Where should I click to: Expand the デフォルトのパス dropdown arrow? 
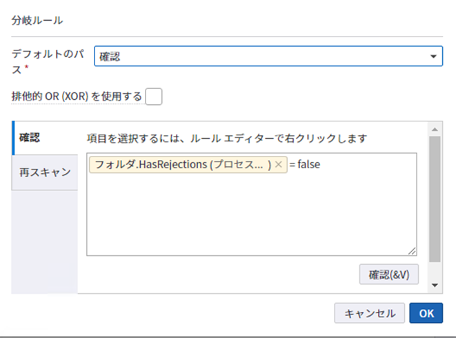[433, 57]
